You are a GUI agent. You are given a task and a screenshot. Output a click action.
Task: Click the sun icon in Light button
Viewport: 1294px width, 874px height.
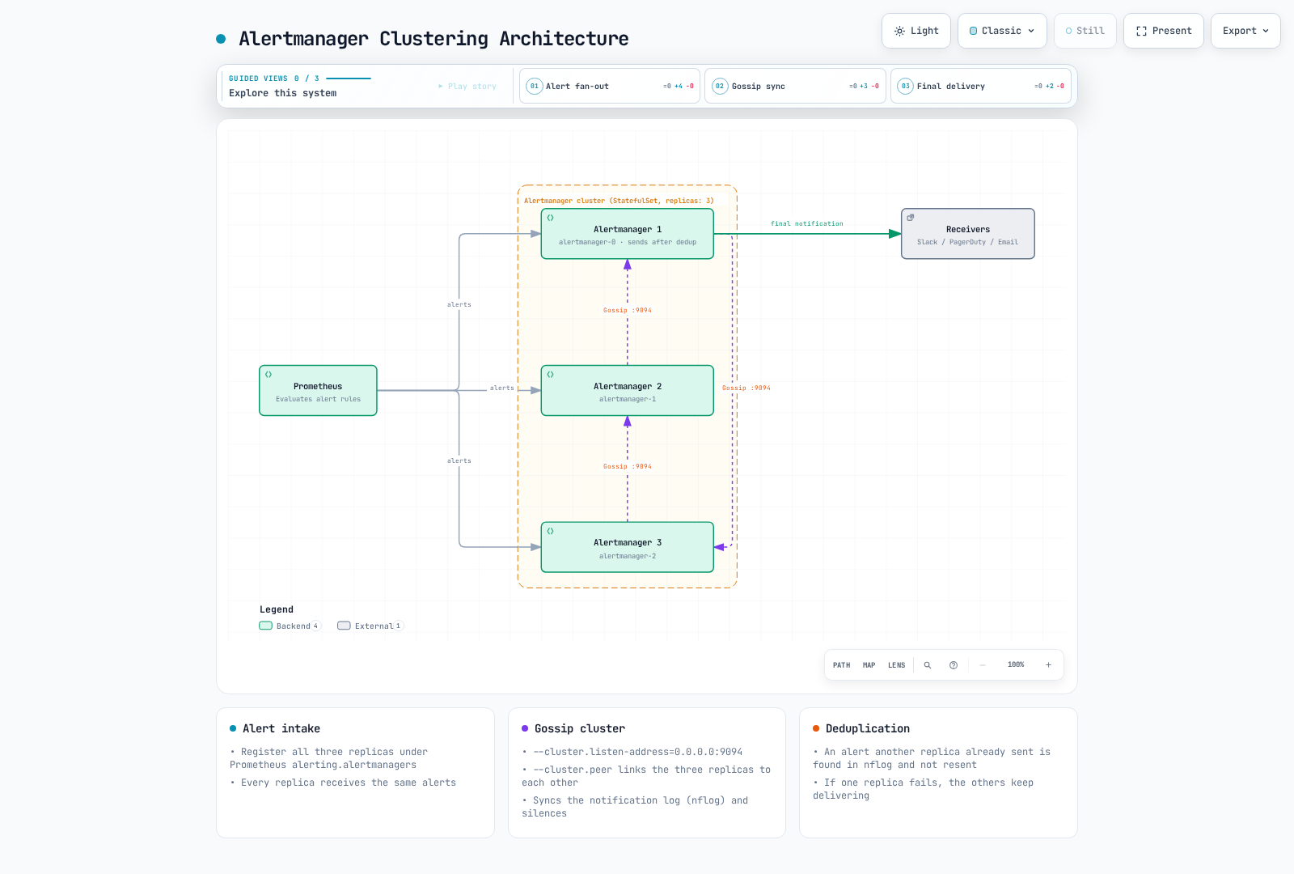pos(899,31)
